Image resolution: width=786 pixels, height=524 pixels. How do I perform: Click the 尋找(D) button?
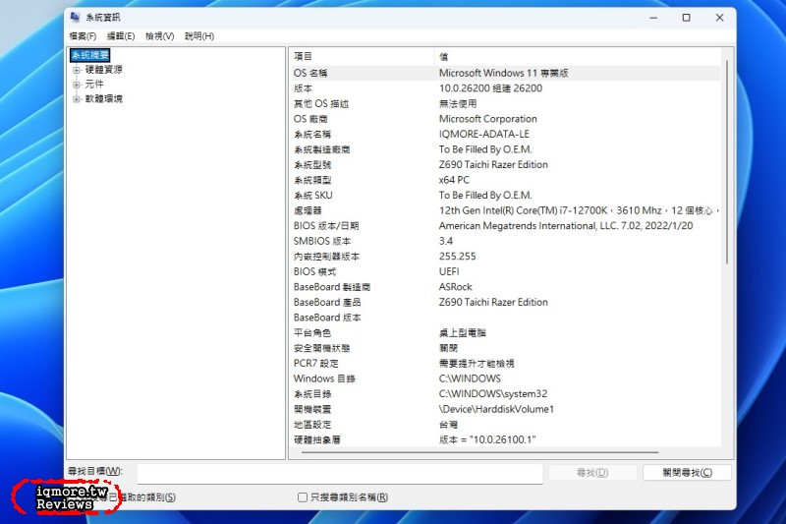click(592, 473)
